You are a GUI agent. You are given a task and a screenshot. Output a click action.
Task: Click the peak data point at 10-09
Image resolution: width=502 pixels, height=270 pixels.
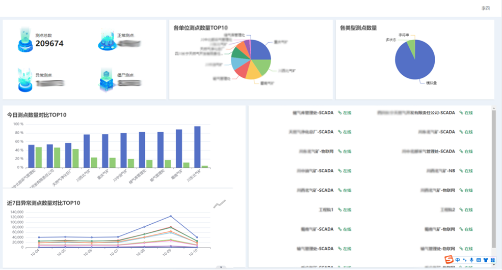point(171,216)
